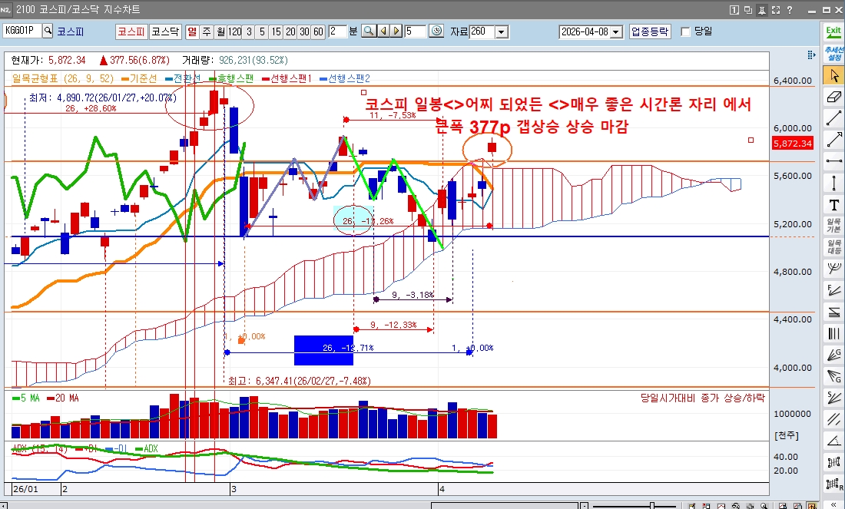Open the 자료 260 count dropdown

tap(502, 31)
